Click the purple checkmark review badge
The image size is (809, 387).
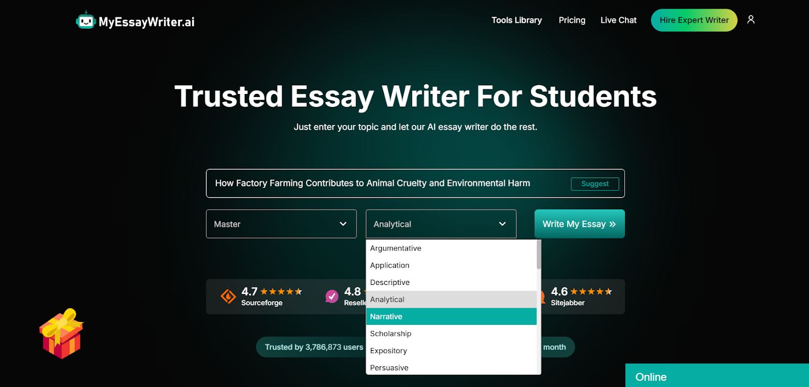332,297
